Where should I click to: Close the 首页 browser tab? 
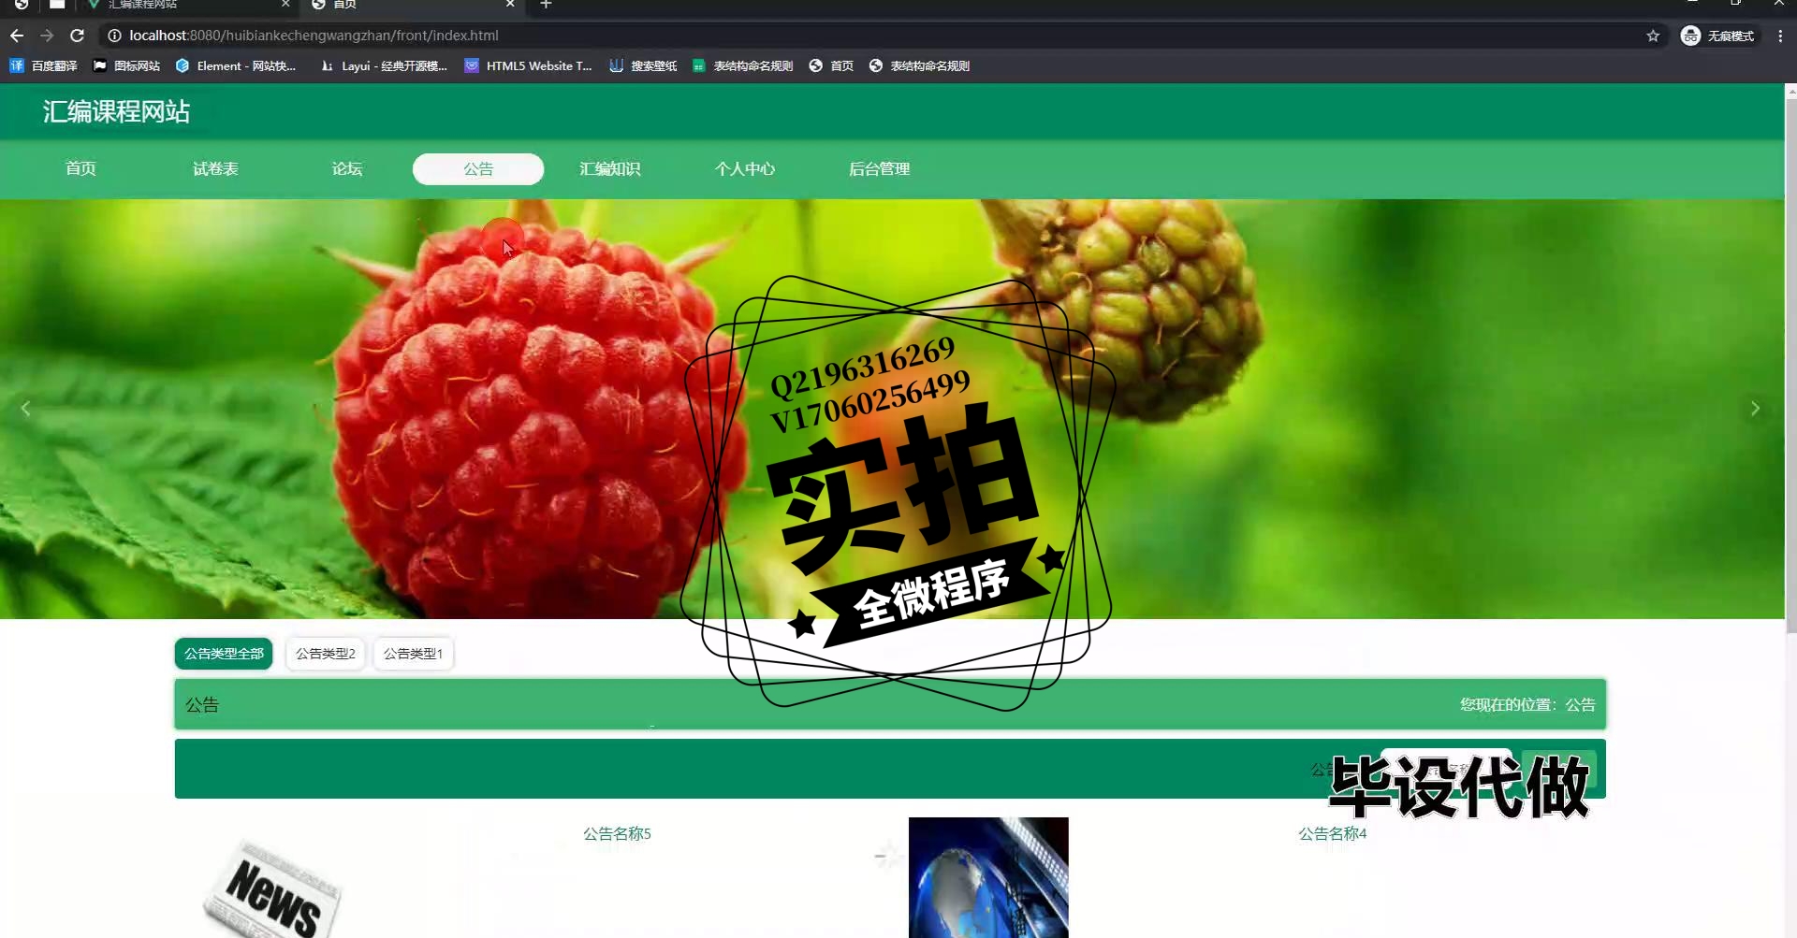click(510, 5)
